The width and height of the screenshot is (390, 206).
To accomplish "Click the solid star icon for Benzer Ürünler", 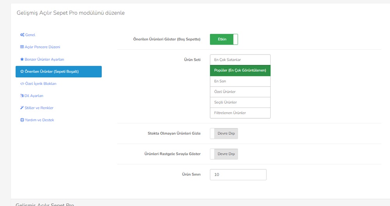I will [22, 59].
